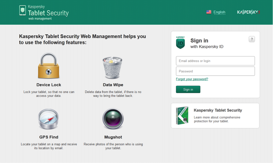Click 'Lock your tablet, so that no one' description
The height and width of the screenshot is (163, 273).
(49, 94)
